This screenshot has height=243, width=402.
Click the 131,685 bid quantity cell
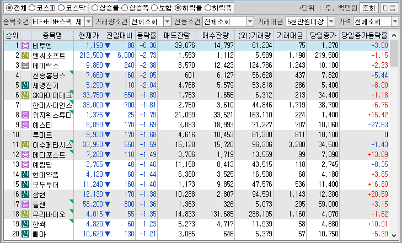point(222,214)
